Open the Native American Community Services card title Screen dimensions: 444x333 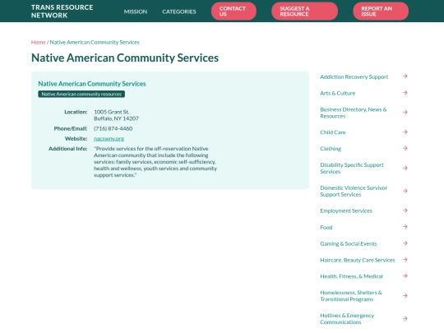click(x=92, y=84)
